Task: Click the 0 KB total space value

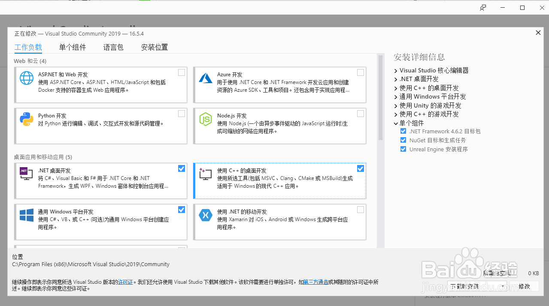Action: tap(533, 273)
